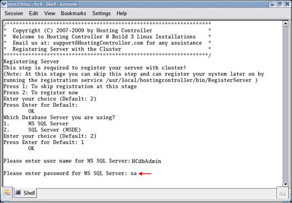Screen dimensions: 292x203
Task: Open the Konsole window menu icon in title bar
Action: [x=4, y=4]
